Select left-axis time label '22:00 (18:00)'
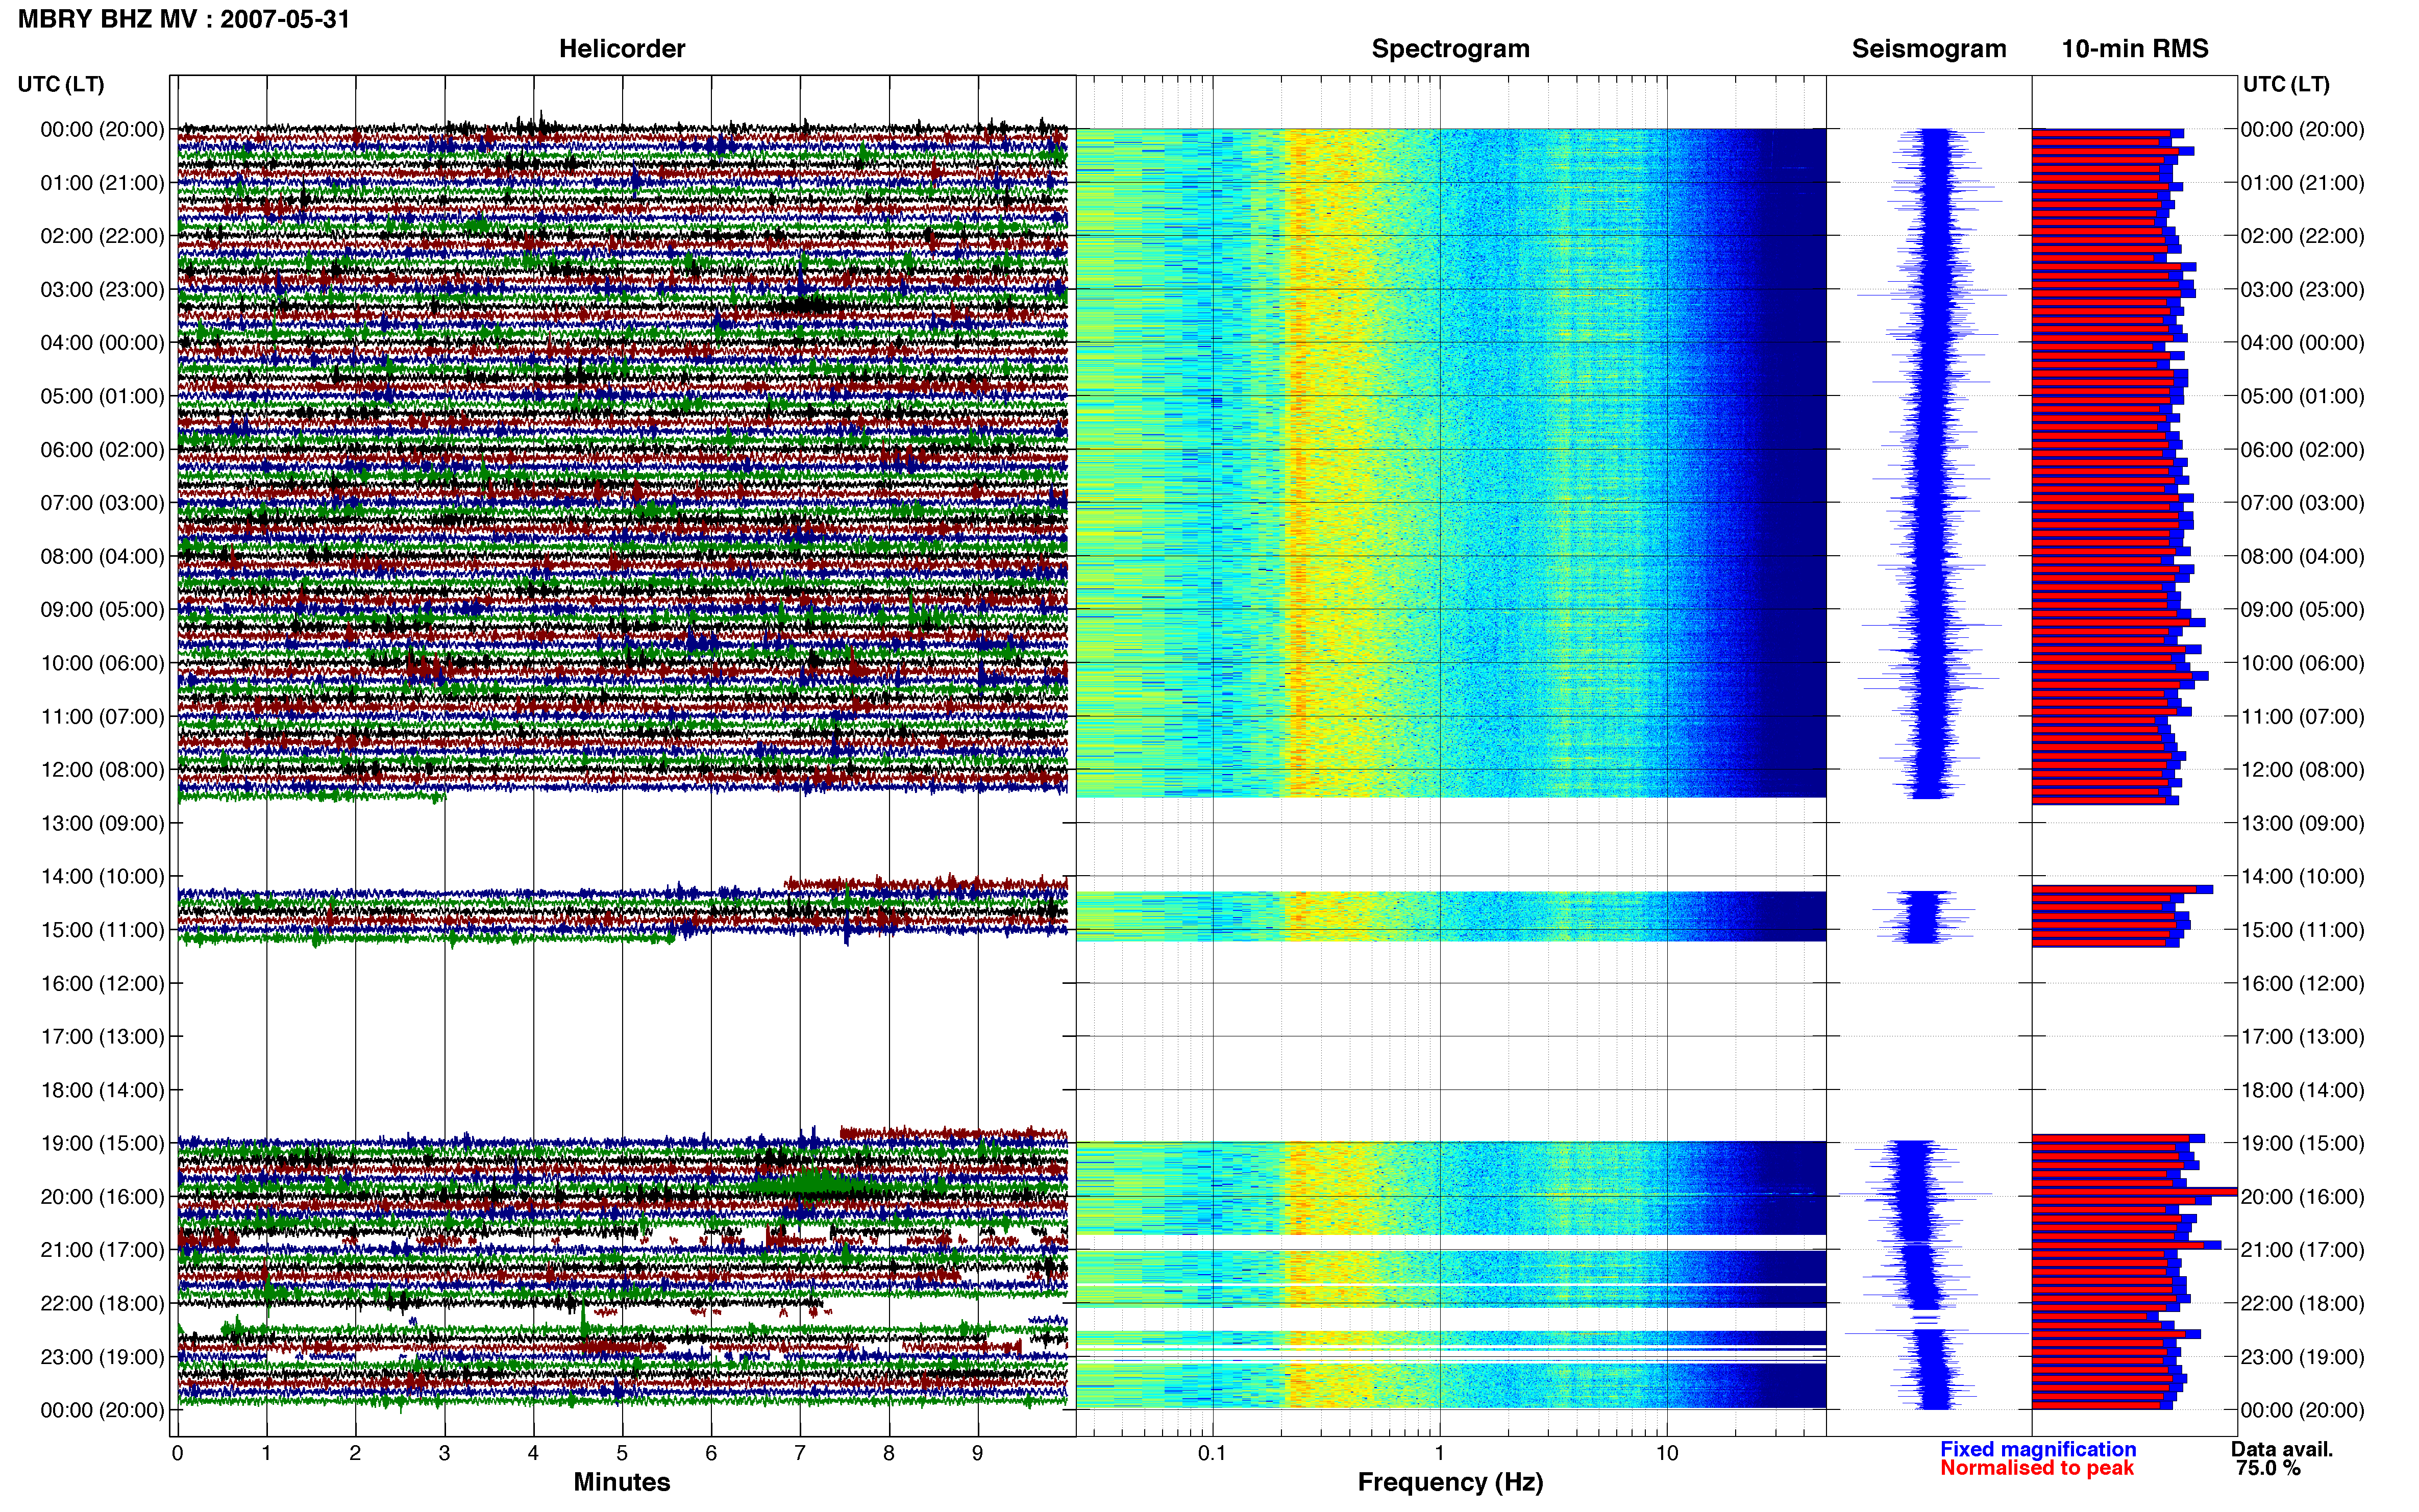Image resolution: width=2419 pixels, height=1512 pixels. tap(102, 1304)
